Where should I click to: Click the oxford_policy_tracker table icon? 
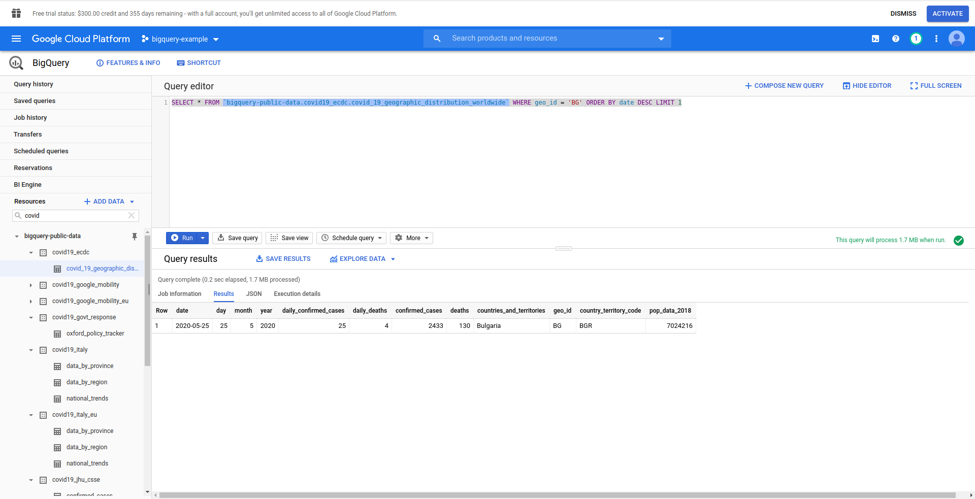pos(57,334)
